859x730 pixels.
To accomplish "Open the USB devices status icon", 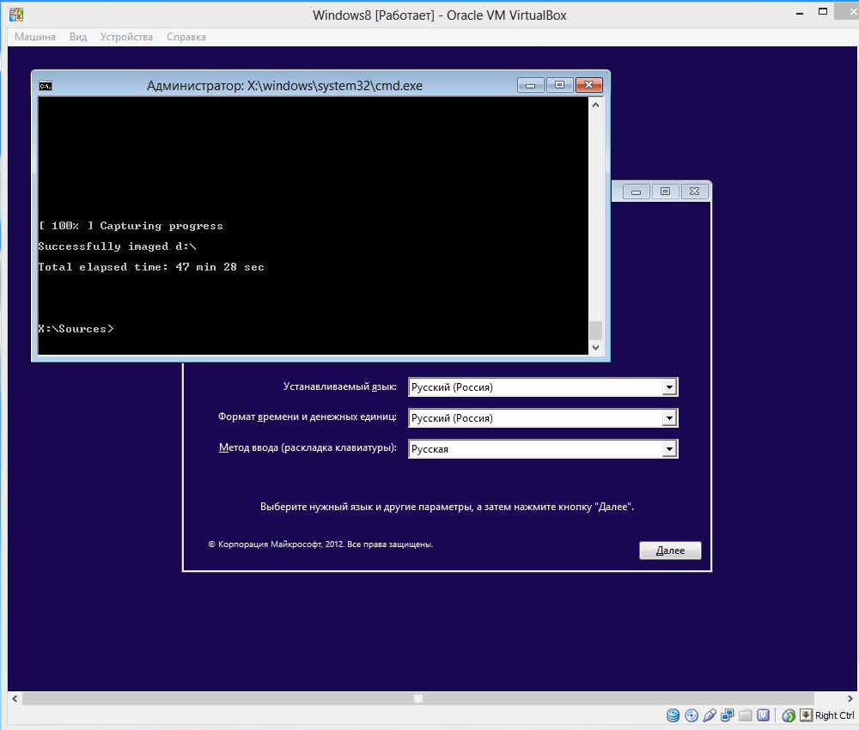I will [x=709, y=715].
